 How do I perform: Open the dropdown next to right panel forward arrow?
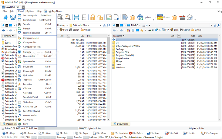click(125, 30)
